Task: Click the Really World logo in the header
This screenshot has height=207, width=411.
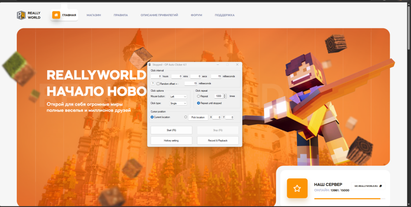Action: (x=29, y=15)
